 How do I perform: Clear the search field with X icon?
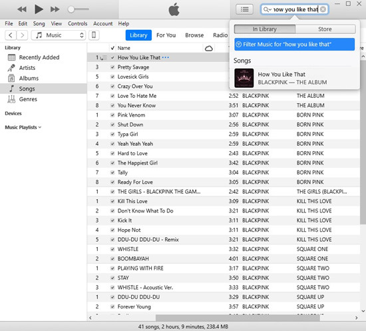tap(323, 9)
